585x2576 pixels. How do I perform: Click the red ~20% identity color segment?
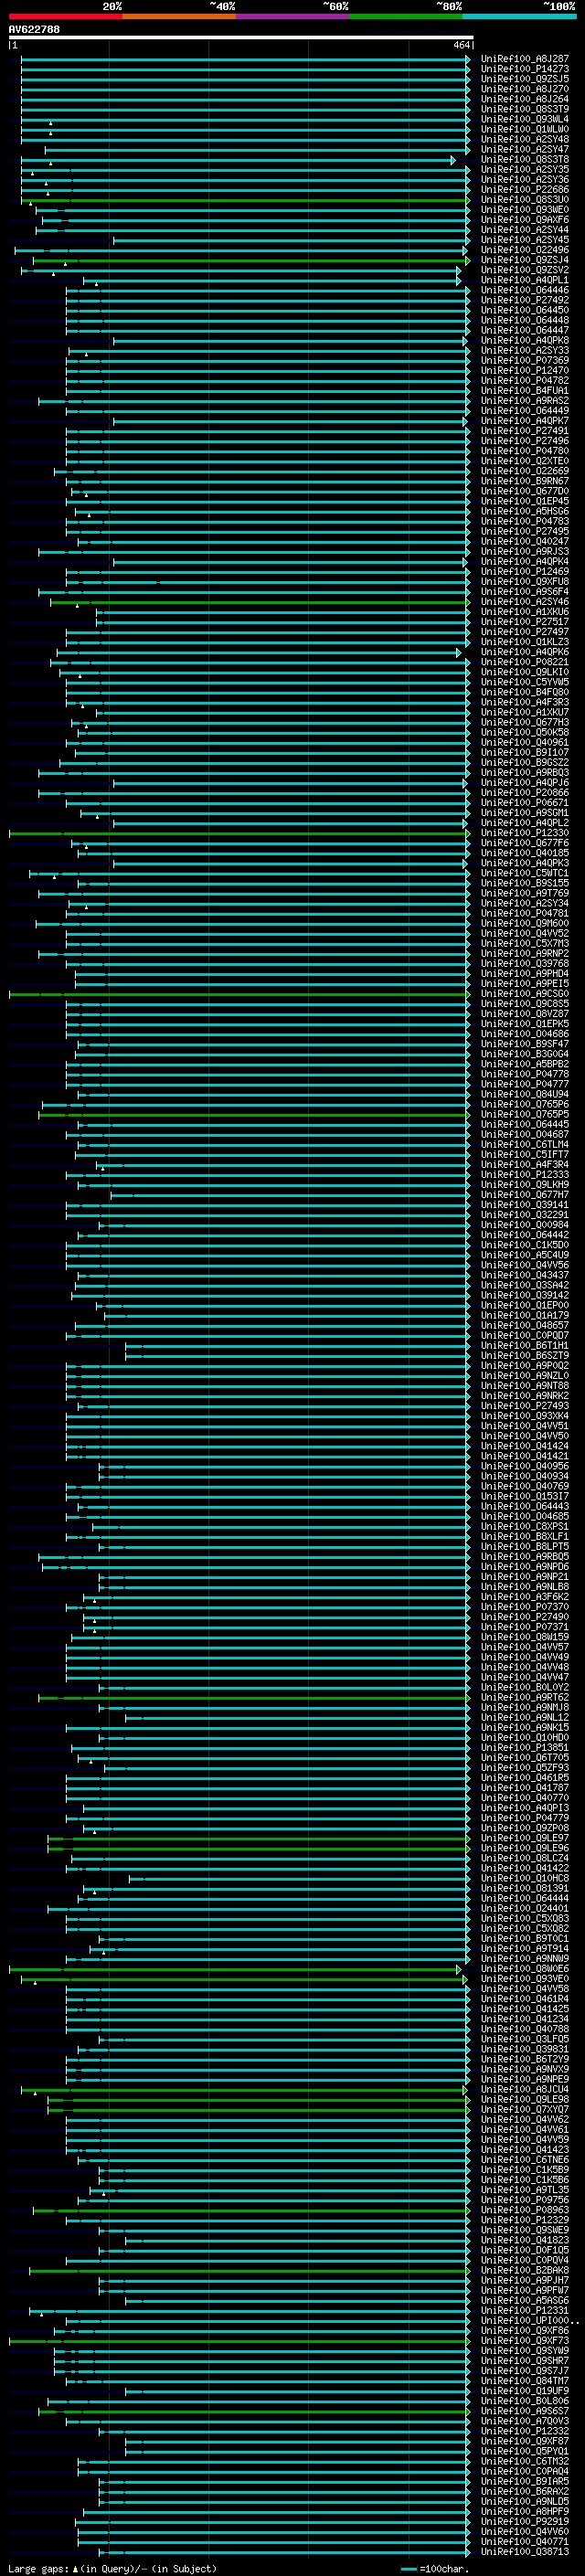65,16
